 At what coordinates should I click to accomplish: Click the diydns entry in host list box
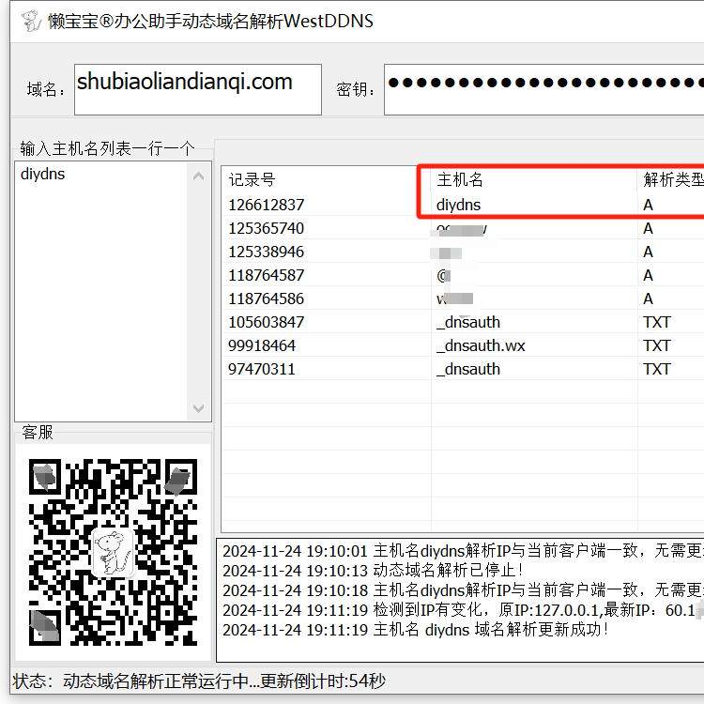[42, 175]
